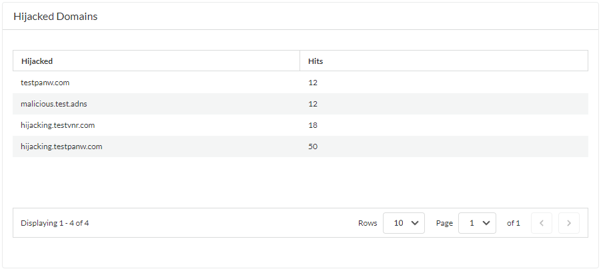
Task: Go to the previous page arrow
Action: point(541,223)
